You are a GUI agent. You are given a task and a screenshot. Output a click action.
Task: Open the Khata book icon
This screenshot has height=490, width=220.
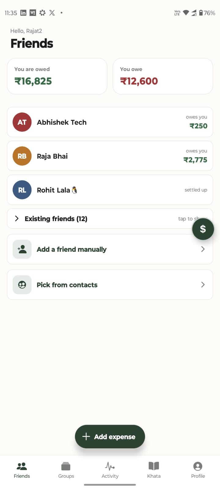(154, 466)
